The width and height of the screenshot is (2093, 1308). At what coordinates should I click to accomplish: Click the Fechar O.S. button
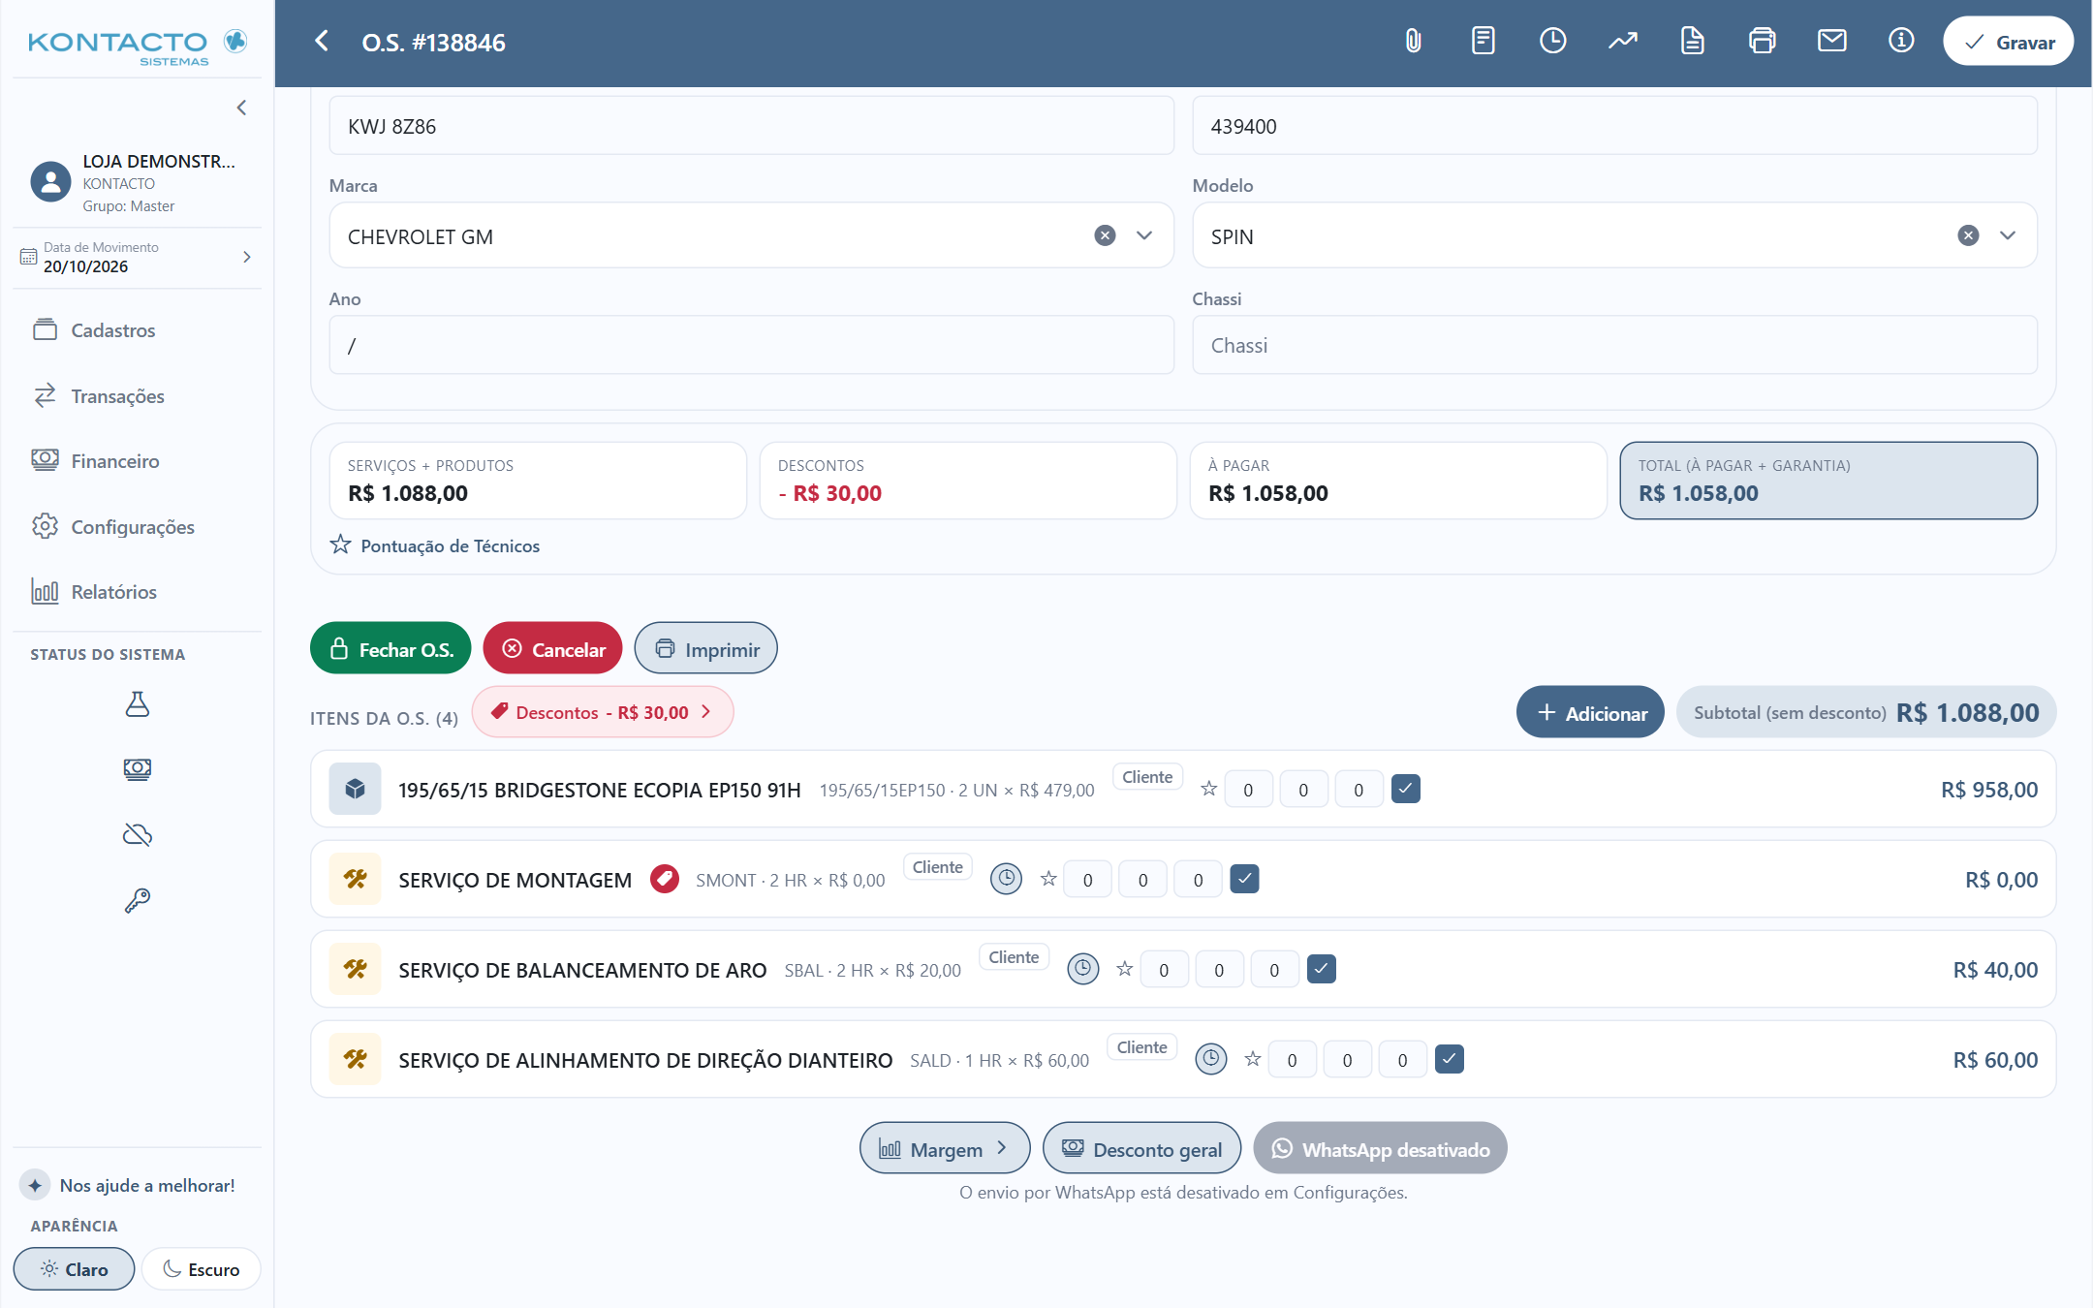click(x=390, y=648)
